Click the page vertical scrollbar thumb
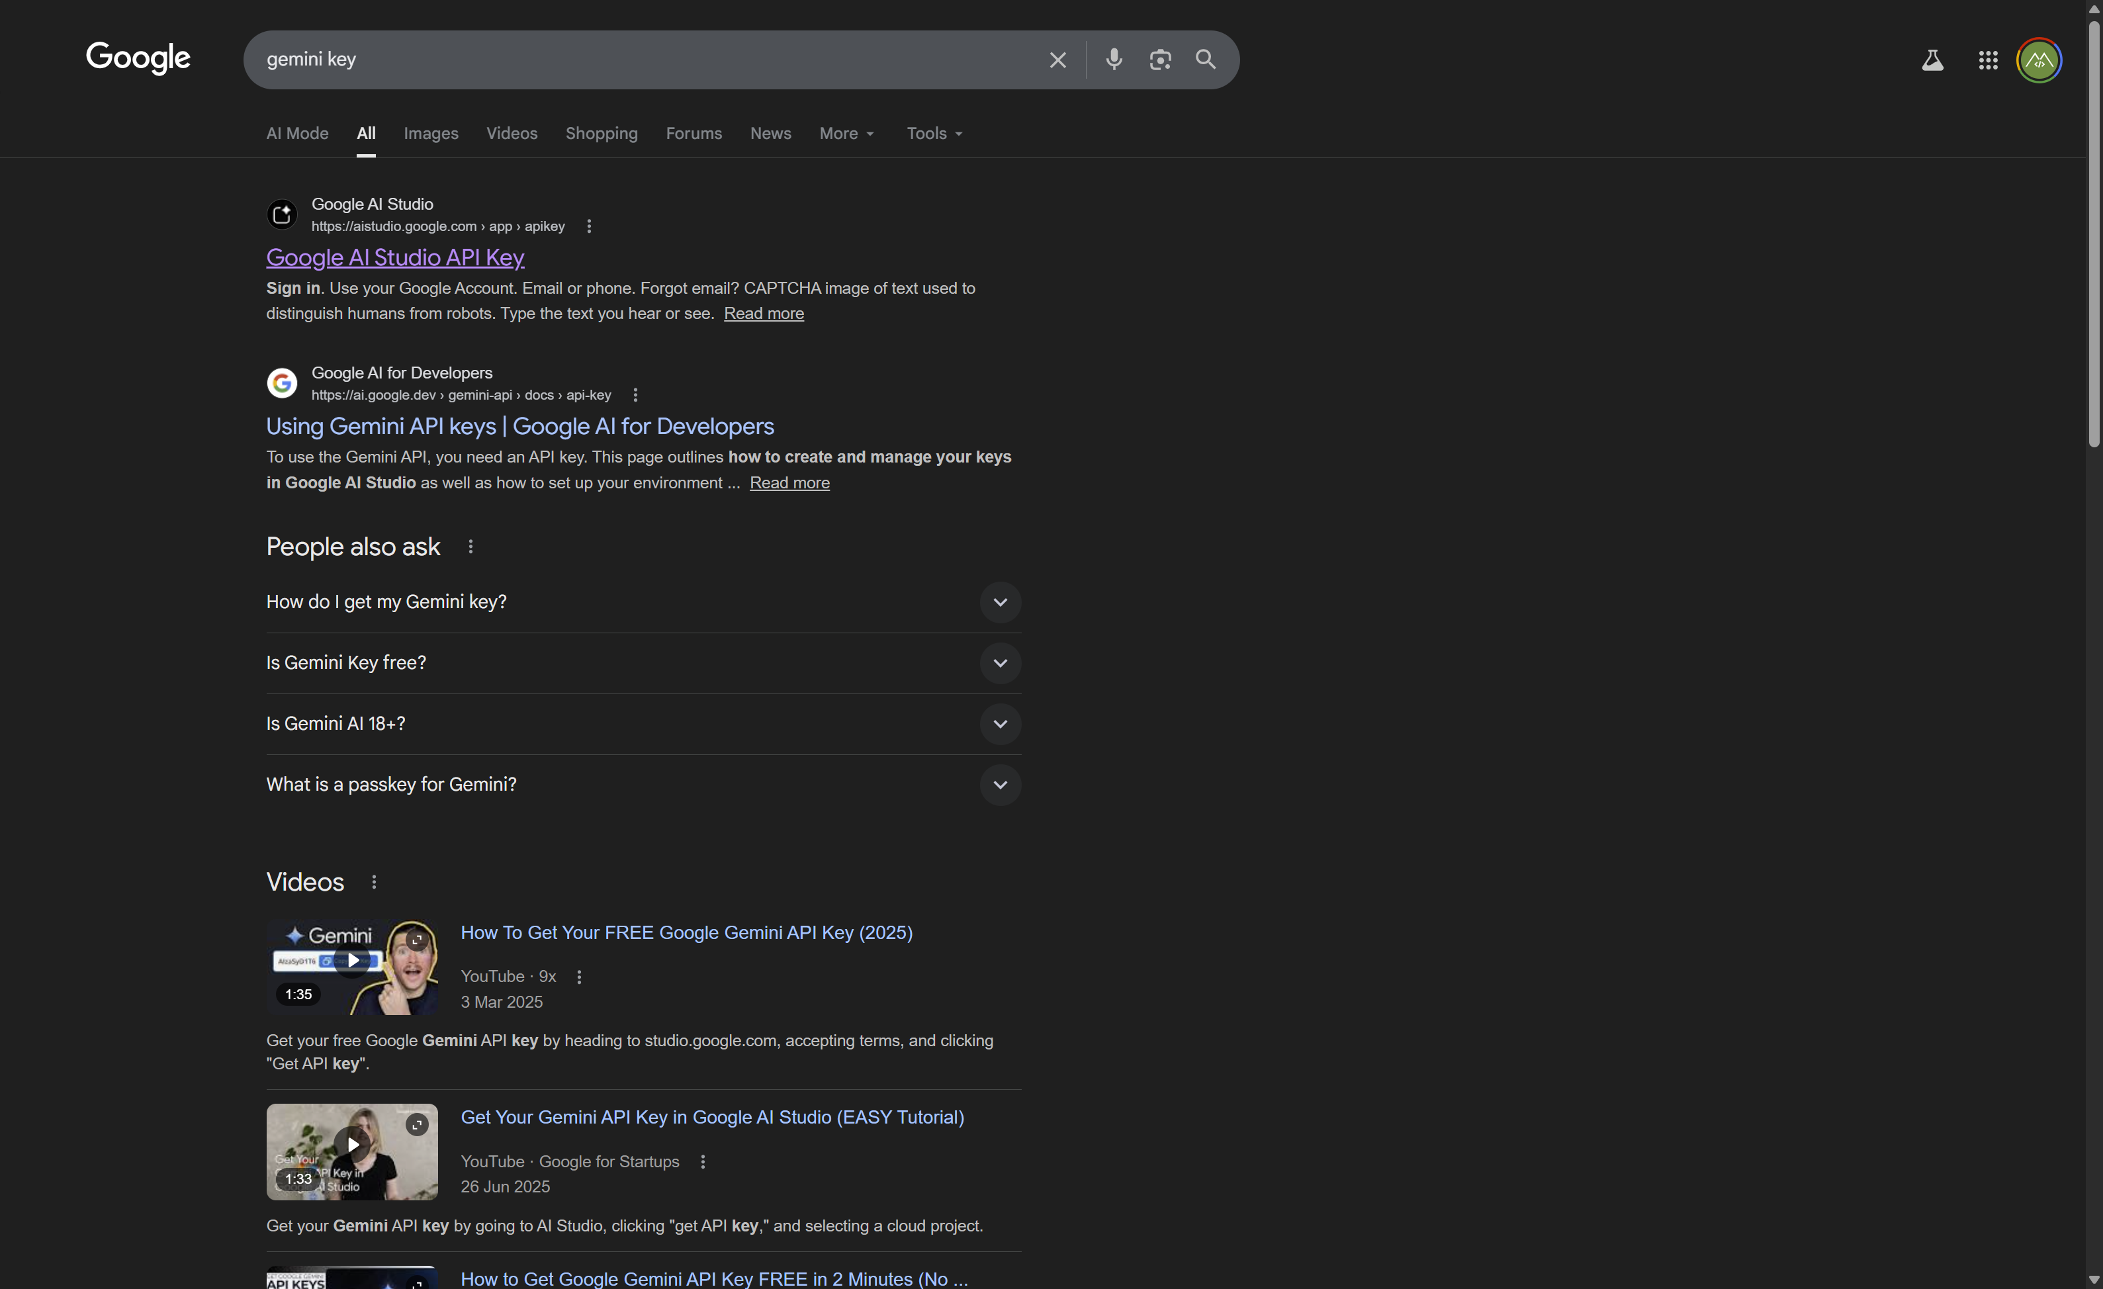Viewport: 2103px width, 1289px height. (x=2094, y=232)
